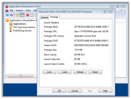Restore the inner MMC child window
The image size is (131, 99).
121,11
